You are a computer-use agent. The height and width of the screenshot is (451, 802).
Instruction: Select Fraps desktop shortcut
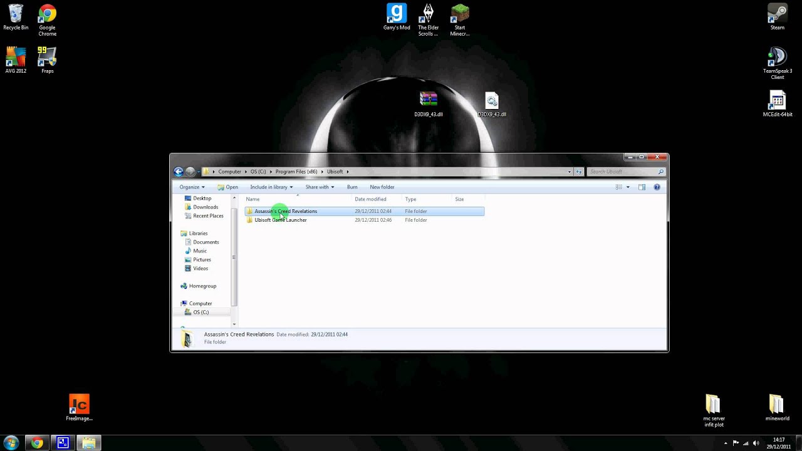click(48, 60)
